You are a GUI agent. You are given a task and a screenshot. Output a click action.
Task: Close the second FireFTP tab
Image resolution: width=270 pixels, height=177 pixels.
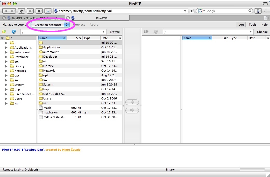point(68,18)
